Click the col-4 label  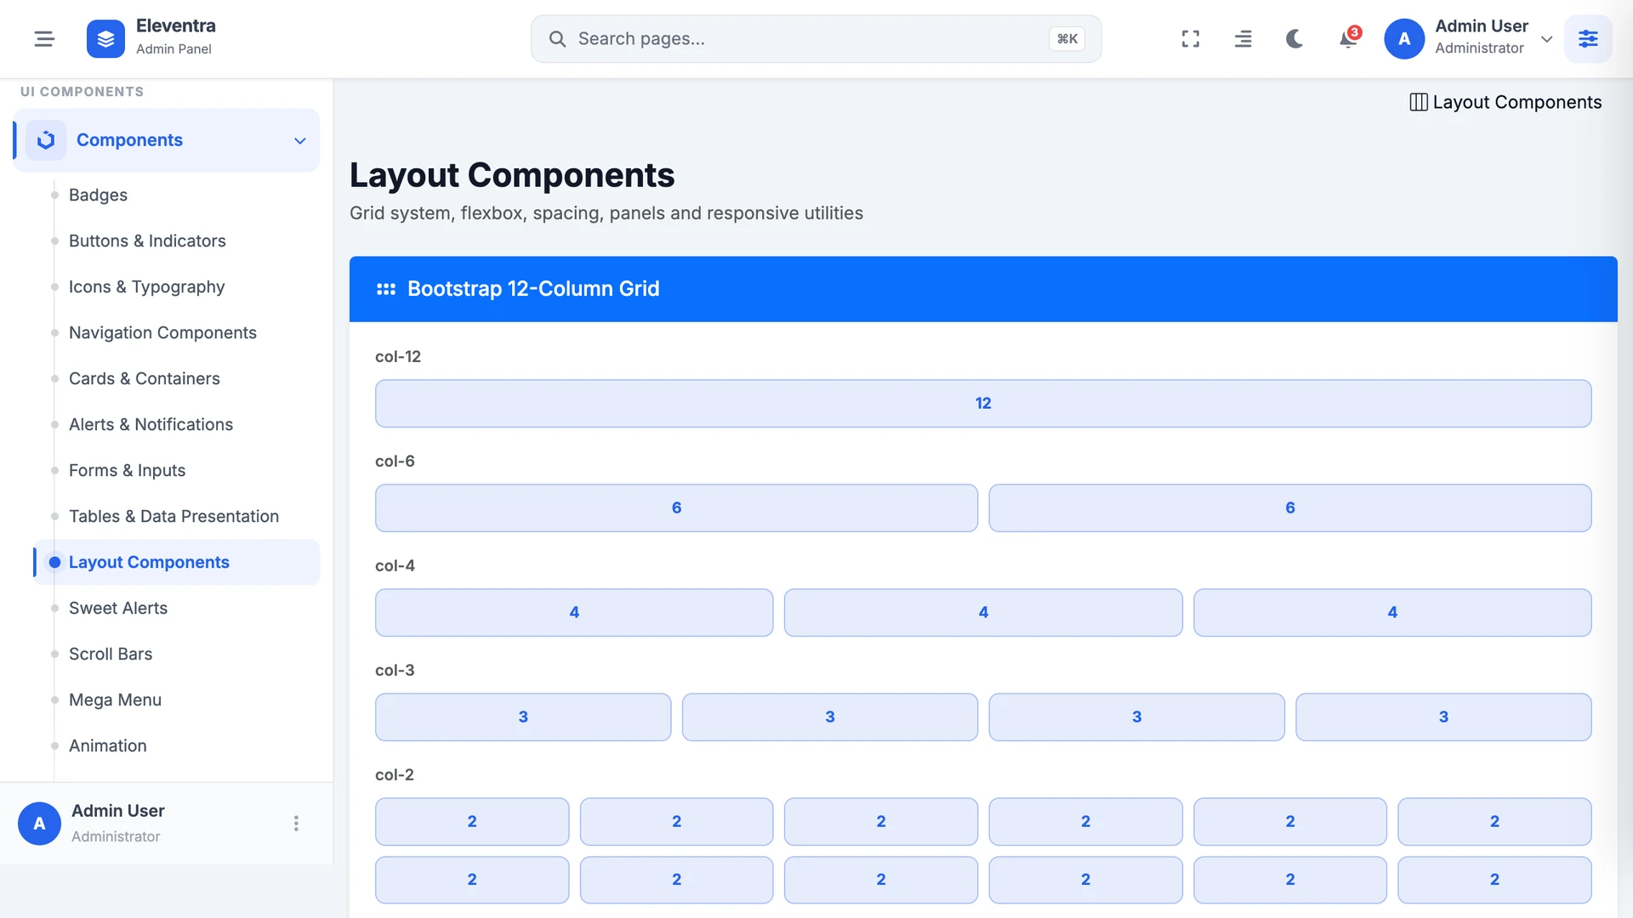pos(395,565)
